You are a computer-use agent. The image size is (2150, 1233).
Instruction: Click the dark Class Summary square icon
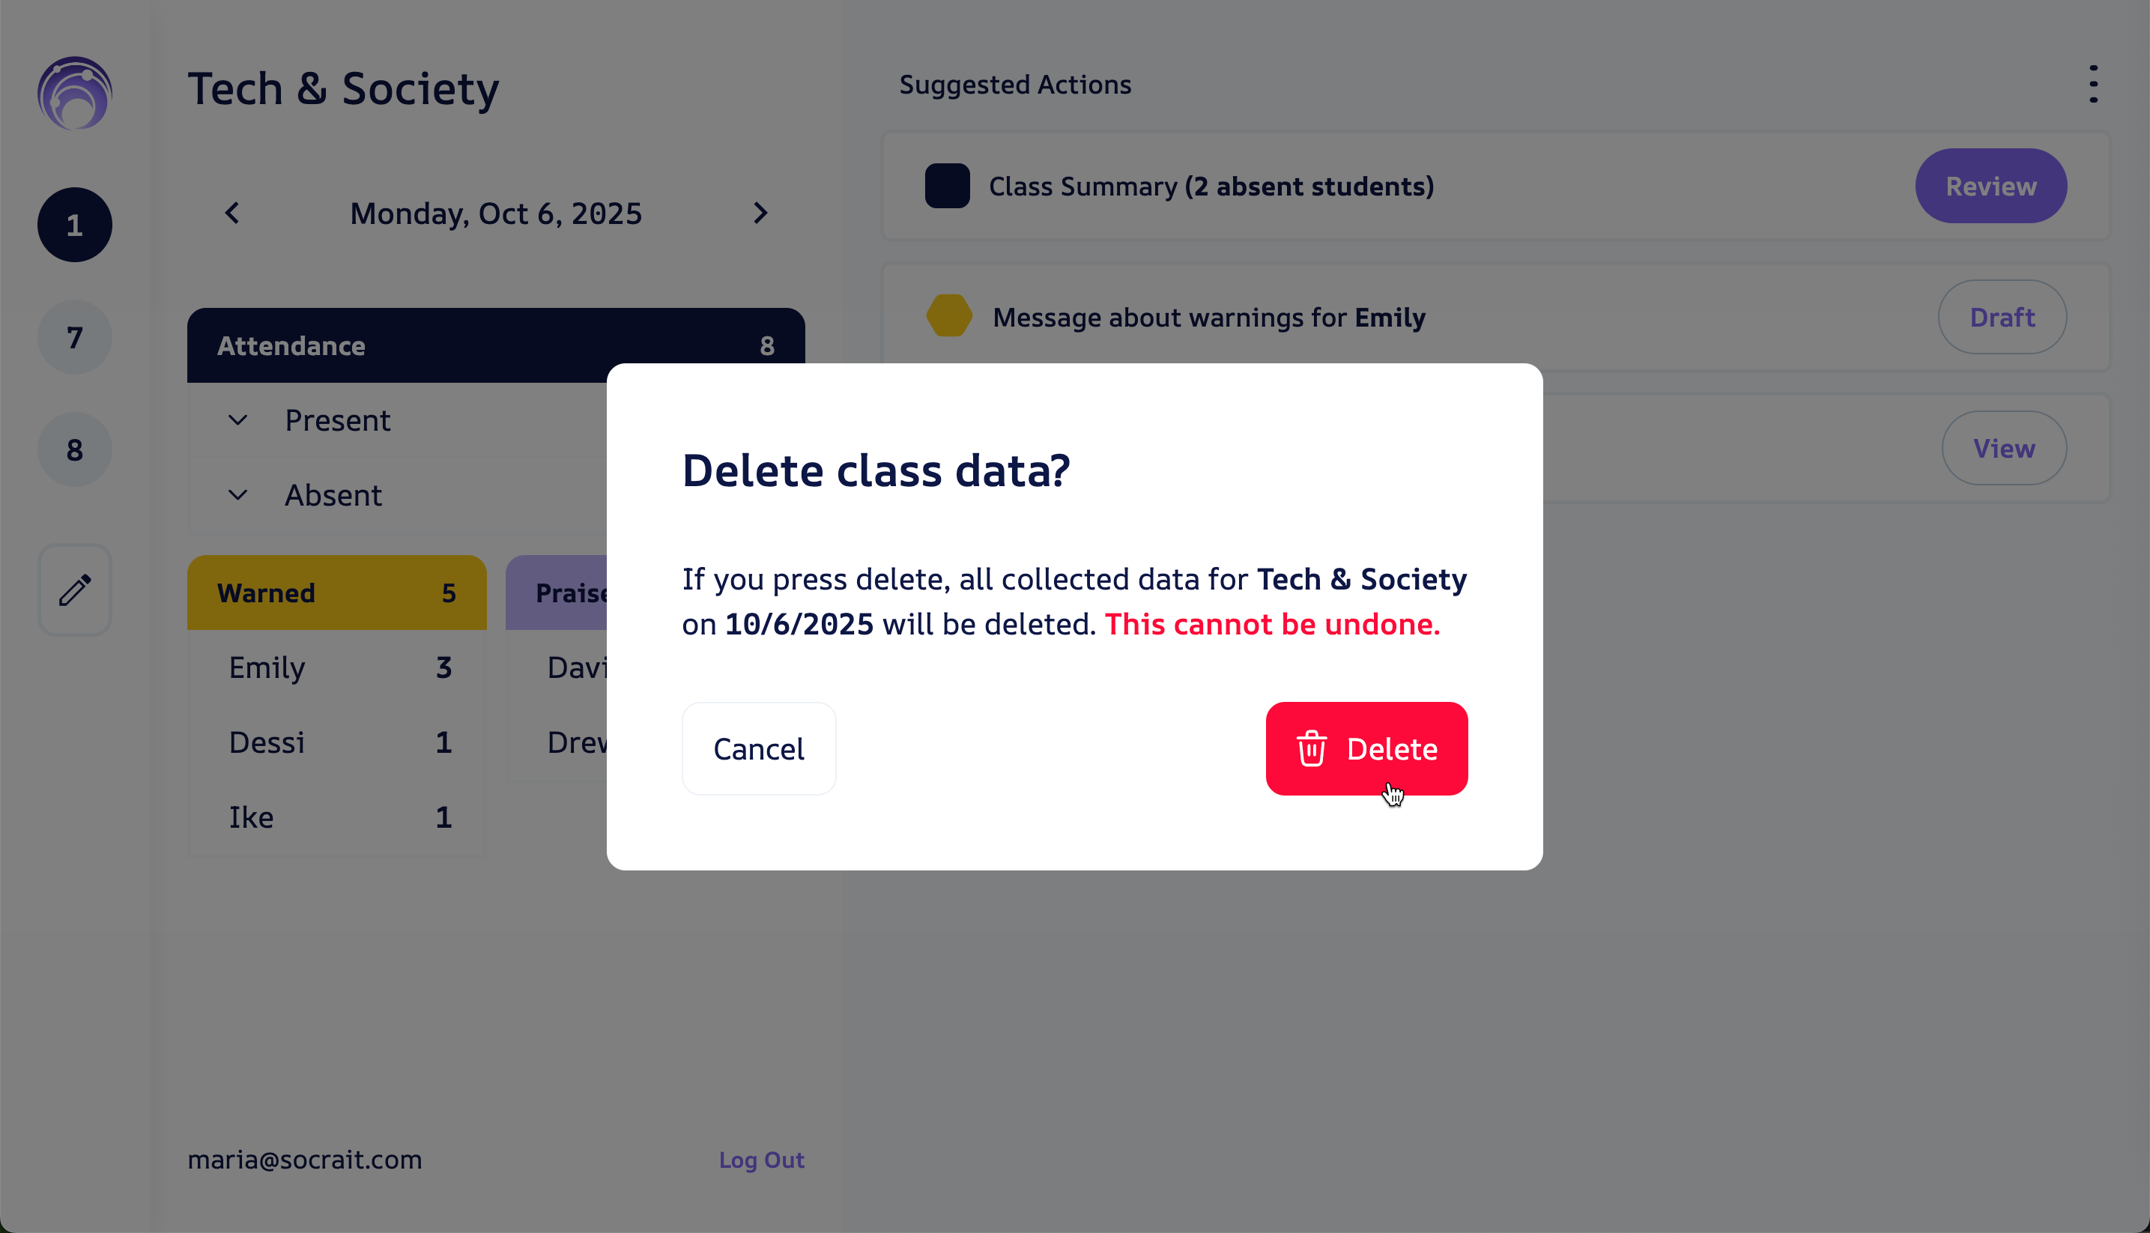(x=947, y=187)
